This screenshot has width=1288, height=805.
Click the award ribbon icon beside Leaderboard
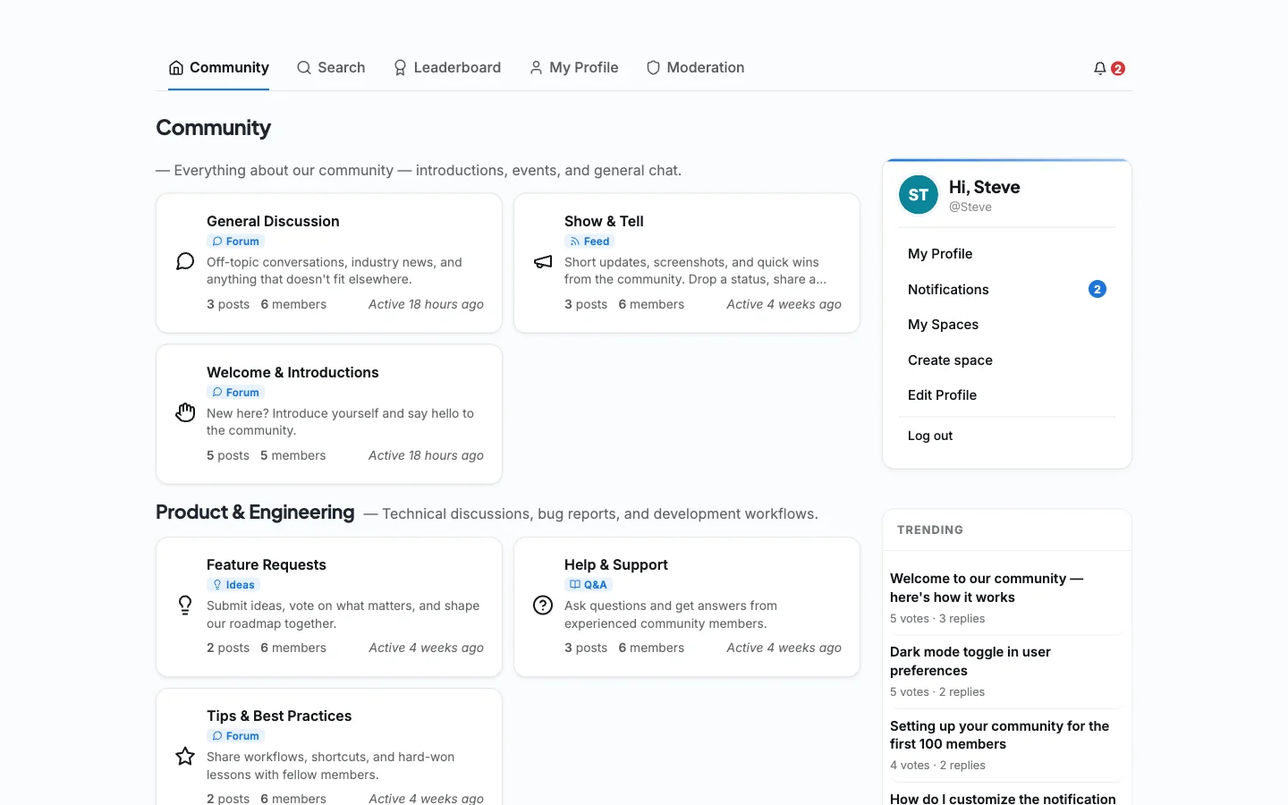[400, 68]
